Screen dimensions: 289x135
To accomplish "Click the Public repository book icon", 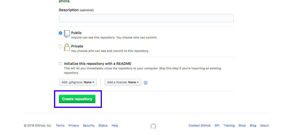I will point(67,34).
